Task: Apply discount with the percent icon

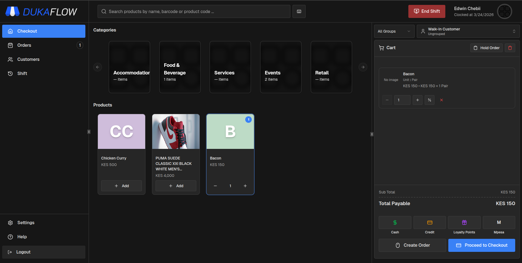Action: coord(429,100)
